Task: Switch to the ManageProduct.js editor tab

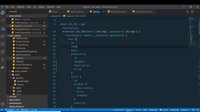Action: [x=118, y=12]
